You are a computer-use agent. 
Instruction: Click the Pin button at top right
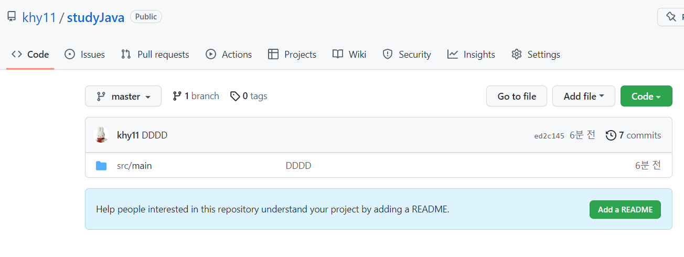[671, 17]
